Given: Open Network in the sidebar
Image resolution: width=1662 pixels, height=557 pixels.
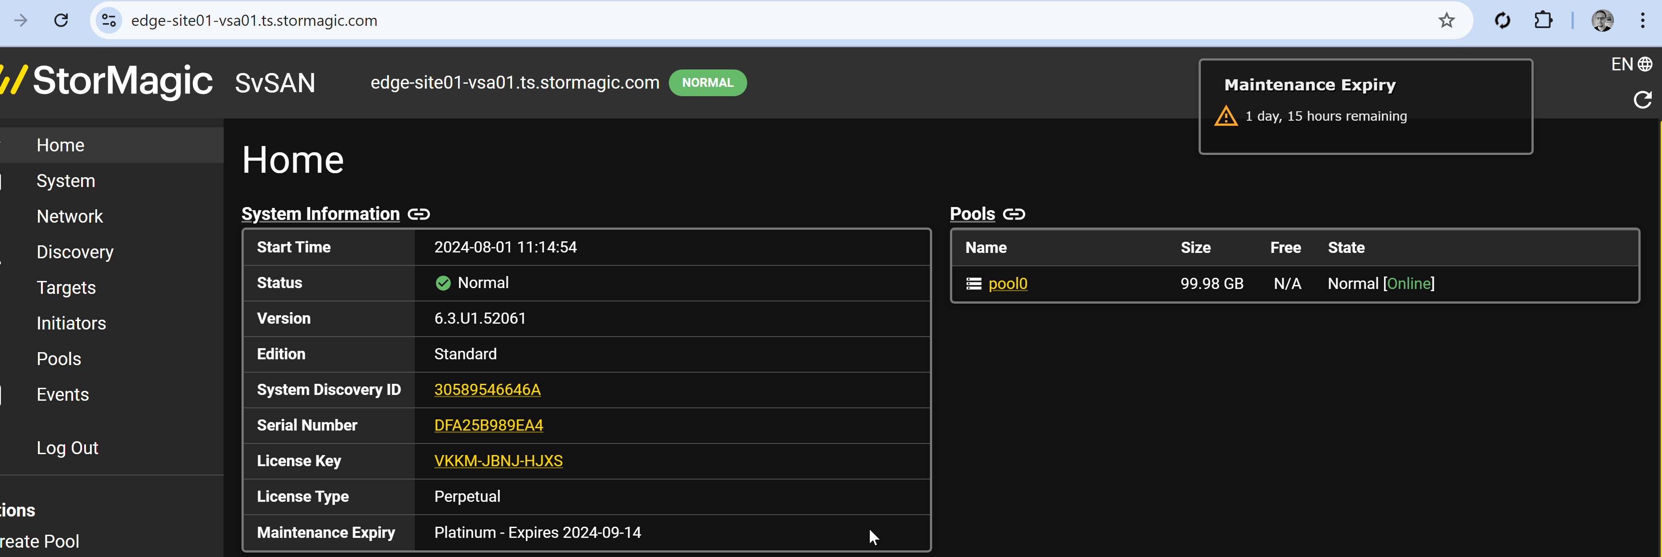Looking at the screenshot, I should click(x=70, y=216).
